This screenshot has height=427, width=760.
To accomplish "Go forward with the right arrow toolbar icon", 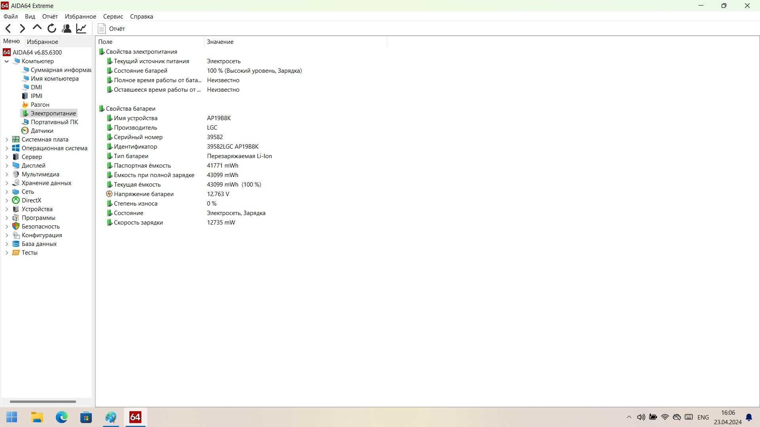I will click(23, 28).
